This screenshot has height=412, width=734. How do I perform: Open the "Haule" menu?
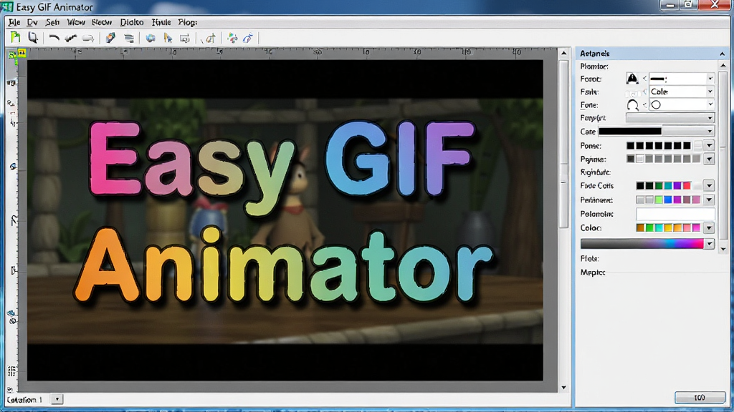click(x=161, y=22)
